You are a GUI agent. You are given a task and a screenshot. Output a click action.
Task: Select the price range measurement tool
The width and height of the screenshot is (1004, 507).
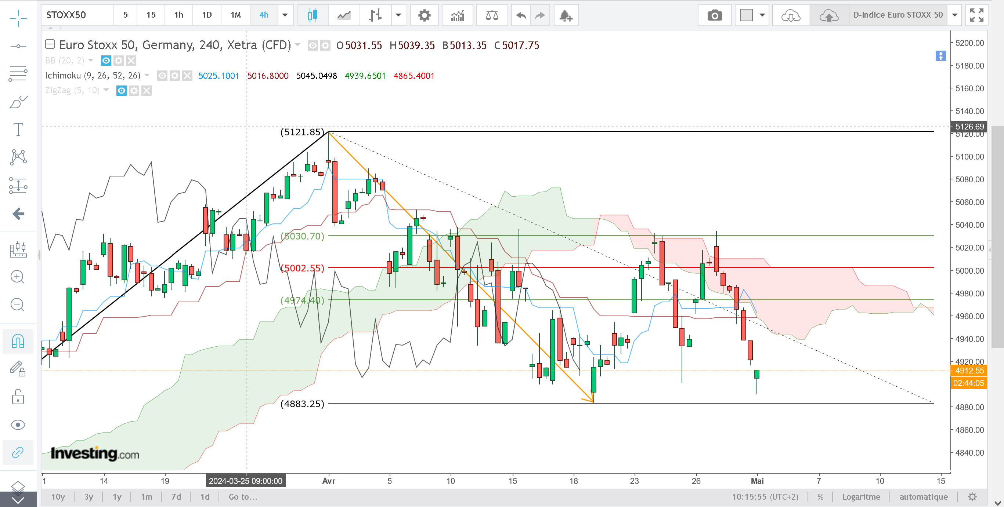pos(18,185)
